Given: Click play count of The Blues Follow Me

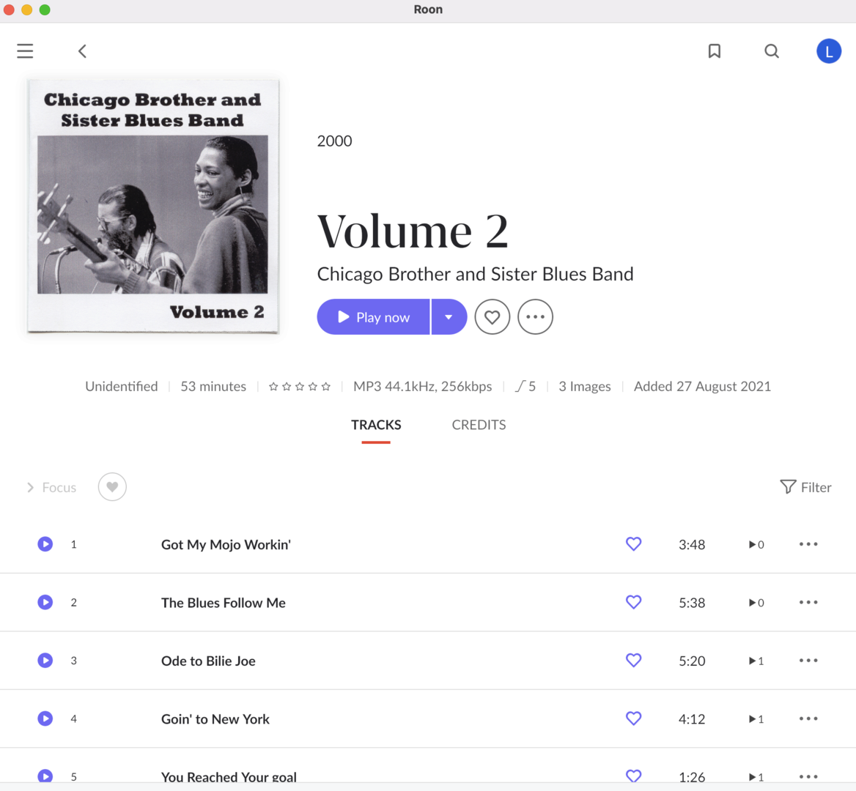Looking at the screenshot, I should (x=756, y=603).
